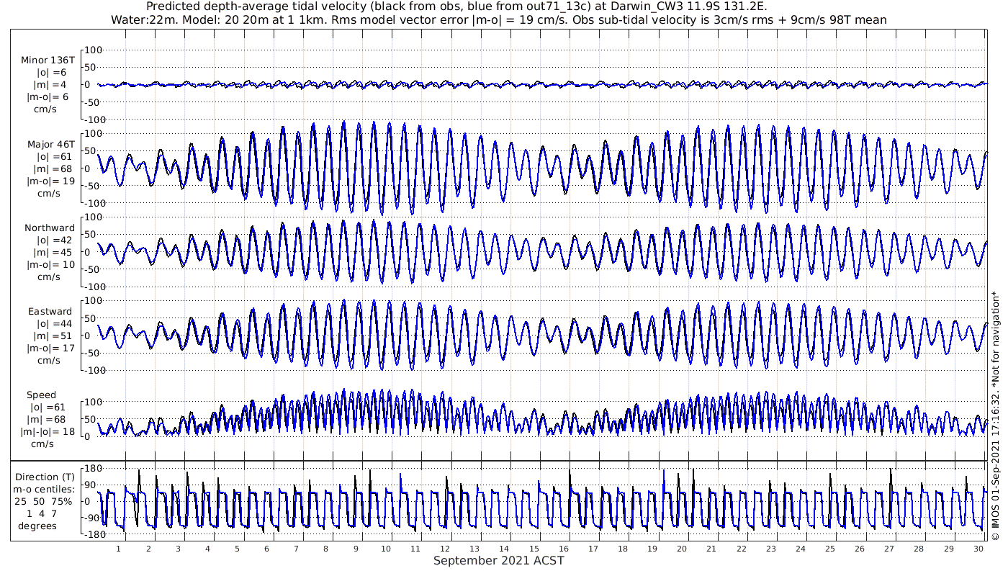The width and height of the screenshot is (1008, 576).
Task: Click the date tick '12' on x-axis
Action: [445, 549]
